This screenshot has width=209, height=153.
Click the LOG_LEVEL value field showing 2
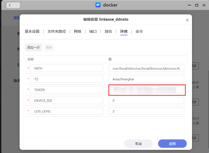(x=146, y=111)
